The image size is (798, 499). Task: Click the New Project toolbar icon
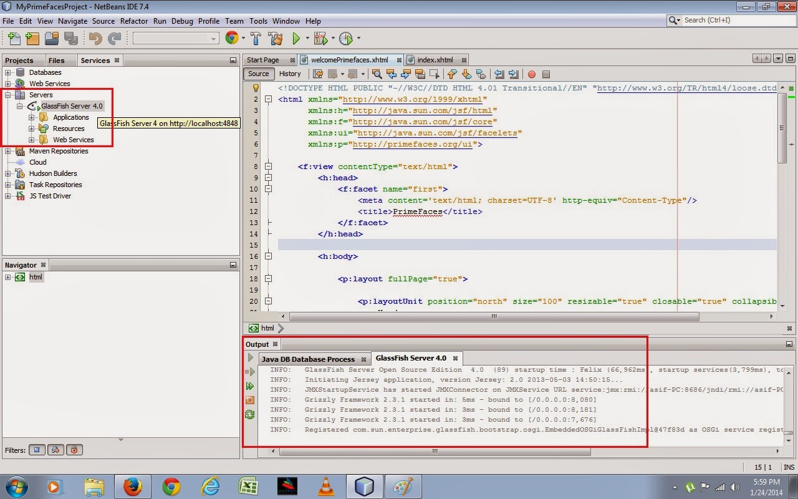pyautogui.click(x=32, y=39)
